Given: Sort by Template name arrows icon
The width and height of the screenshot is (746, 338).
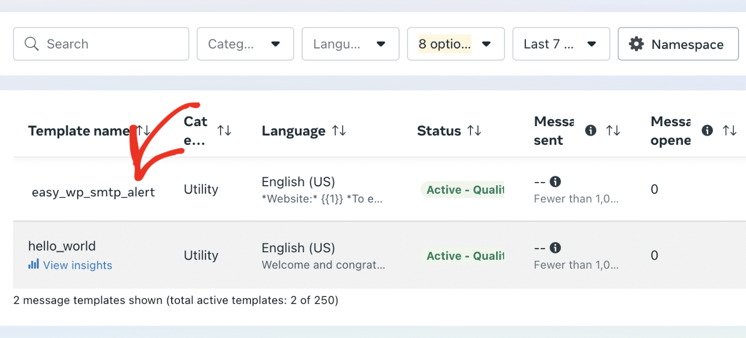Looking at the screenshot, I should (143, 131).
